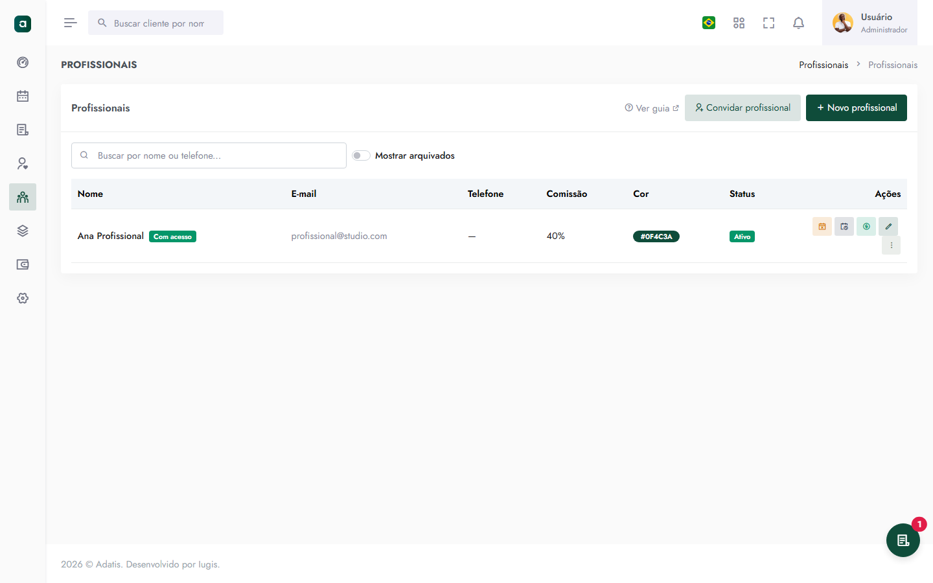This screenshot has height=583, width=933.
Task: Click the 40% commission value
Action: coord(556,236)
